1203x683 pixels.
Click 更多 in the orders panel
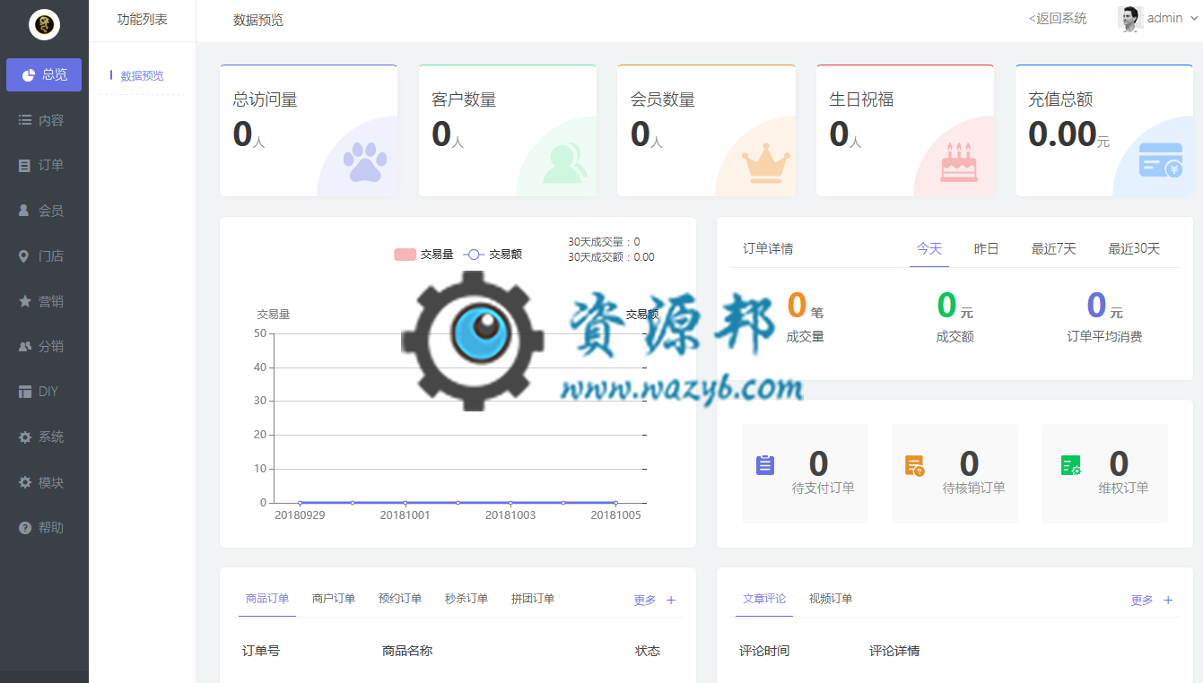[645, 601]
